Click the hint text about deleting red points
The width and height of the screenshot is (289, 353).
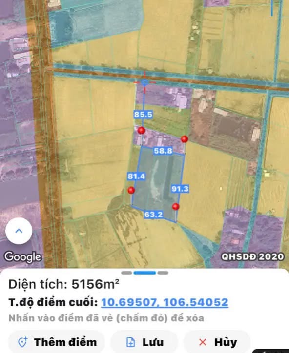[x=106, y=318]
